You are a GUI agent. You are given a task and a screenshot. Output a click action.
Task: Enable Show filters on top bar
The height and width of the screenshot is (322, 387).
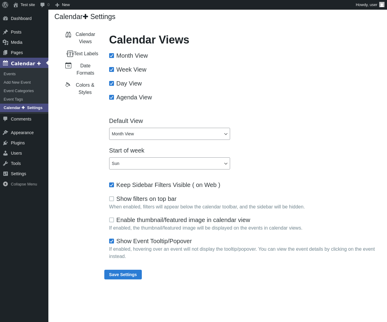click(112, 199)
